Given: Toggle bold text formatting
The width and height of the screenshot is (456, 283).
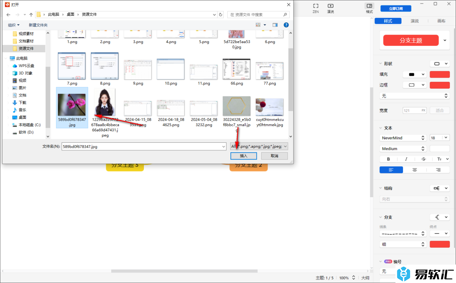Looking at the screenshot, I should 388,159.
